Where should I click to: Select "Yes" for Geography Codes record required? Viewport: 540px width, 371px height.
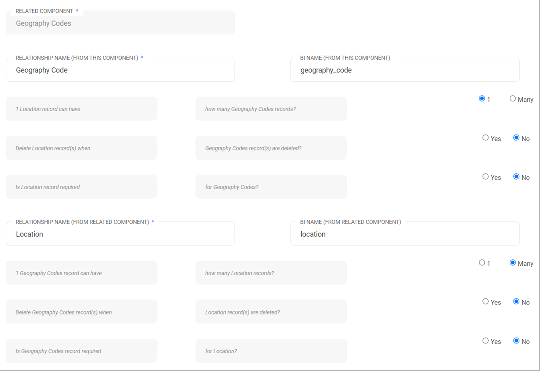485,341
